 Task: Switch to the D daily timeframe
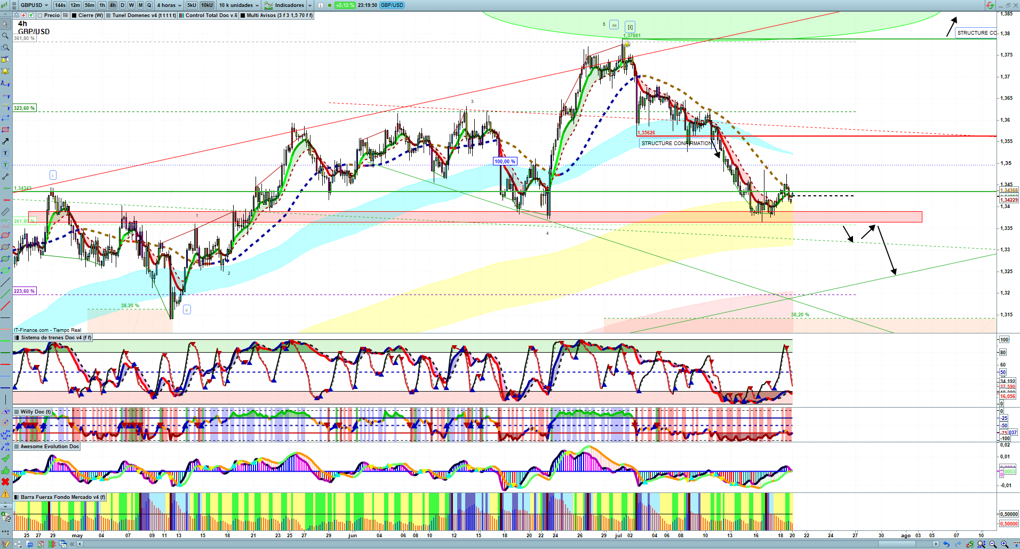122,5
